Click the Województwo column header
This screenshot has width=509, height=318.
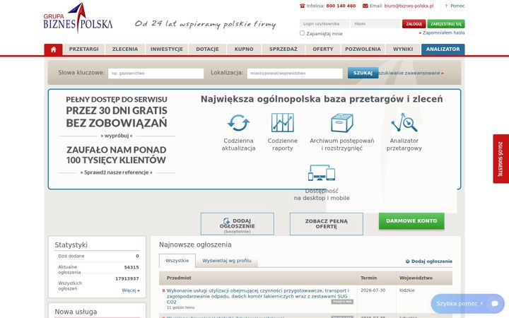pyautogui.click(x=416, y=278)
